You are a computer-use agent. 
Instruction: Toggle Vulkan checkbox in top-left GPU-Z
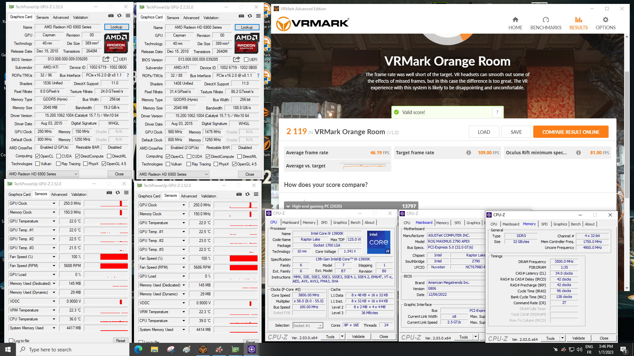coord(38,164)
